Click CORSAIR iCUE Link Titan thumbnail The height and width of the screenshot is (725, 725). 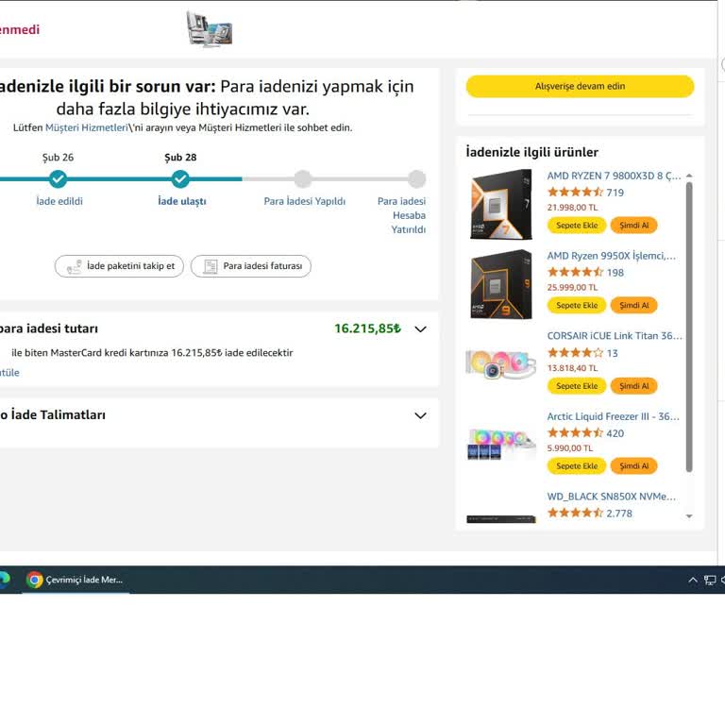[x=501, y=364]
